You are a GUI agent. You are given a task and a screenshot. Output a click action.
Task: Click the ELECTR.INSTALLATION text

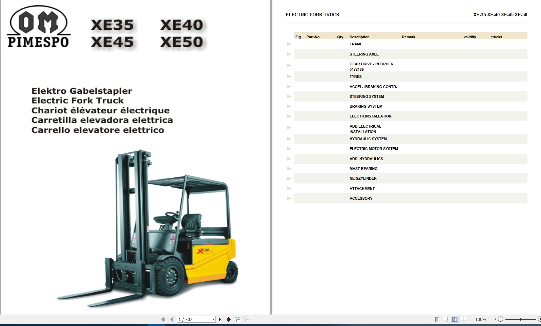pos(370,116)
